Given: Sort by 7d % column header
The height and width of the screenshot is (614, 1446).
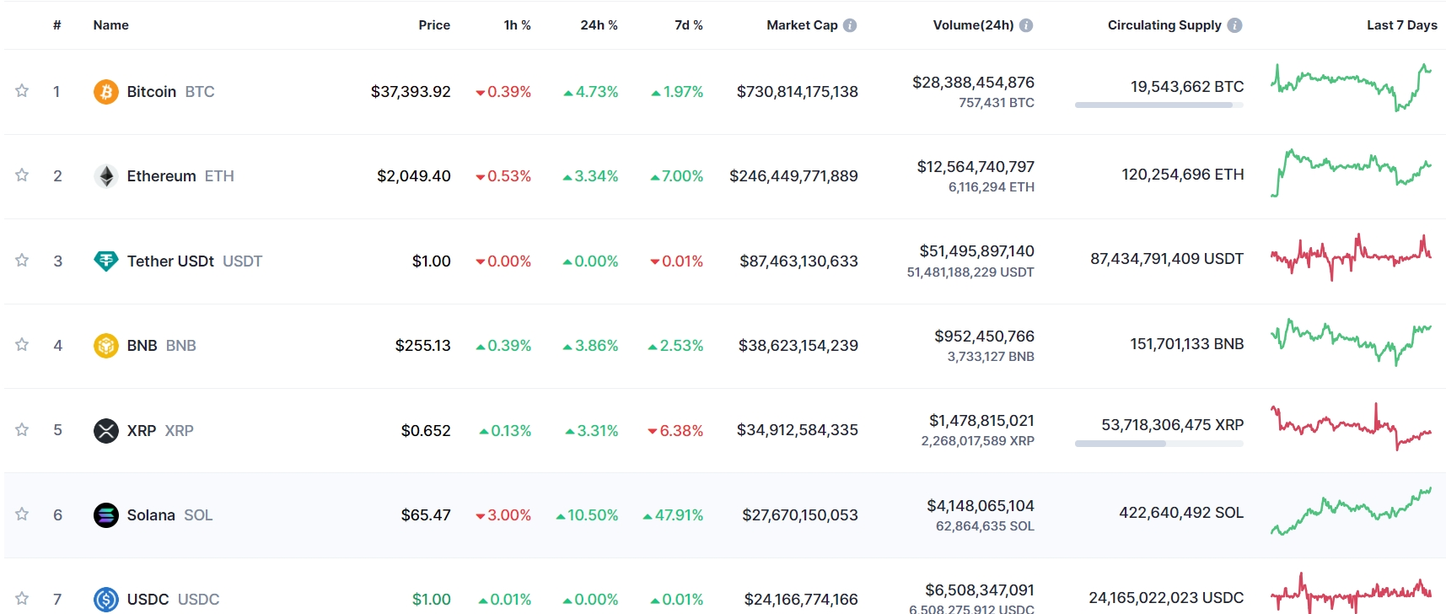Looking at the screenshot, I should (688, 25).
